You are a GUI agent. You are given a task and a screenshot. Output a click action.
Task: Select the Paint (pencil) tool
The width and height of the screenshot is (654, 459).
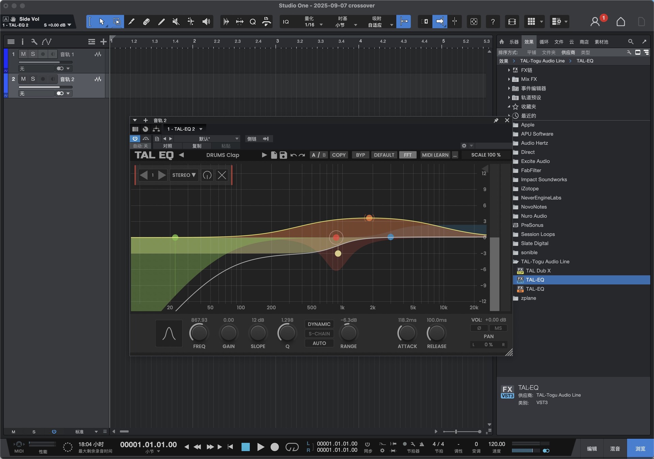point(161,22)
